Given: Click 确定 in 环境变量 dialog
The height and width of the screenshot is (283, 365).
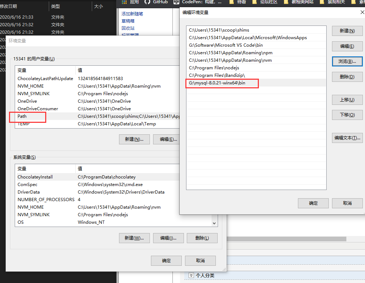Looking at the screenshot, I should (166, 261).
